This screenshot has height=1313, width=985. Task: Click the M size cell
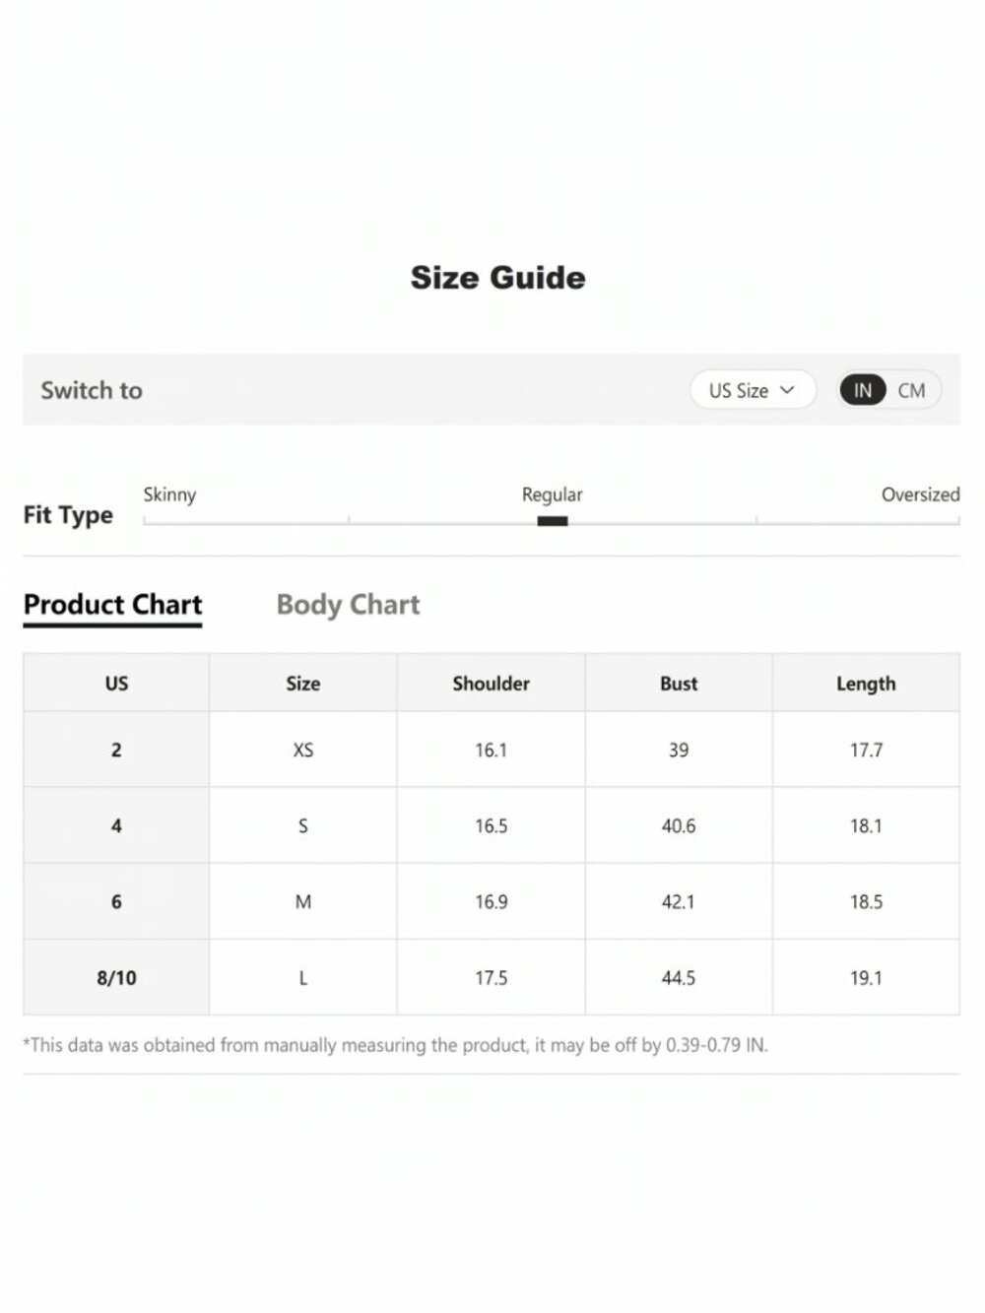303,901
